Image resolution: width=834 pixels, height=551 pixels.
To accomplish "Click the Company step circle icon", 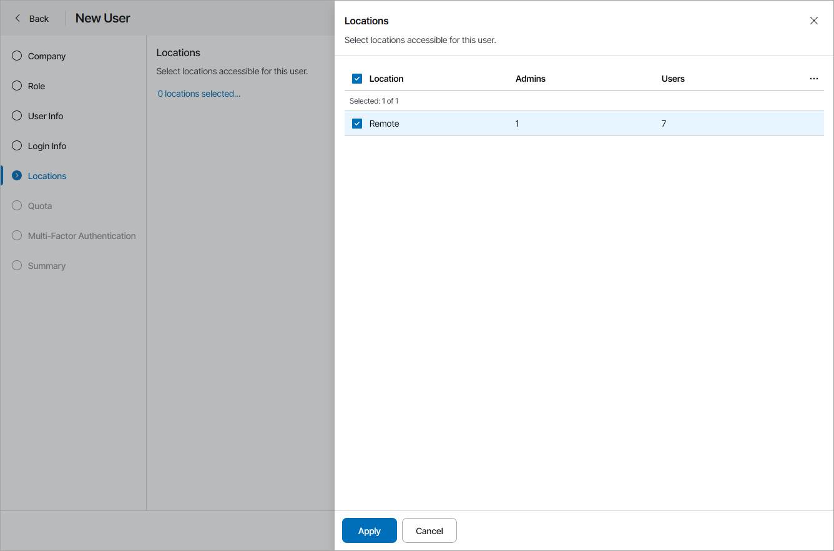I will [17, 56].
